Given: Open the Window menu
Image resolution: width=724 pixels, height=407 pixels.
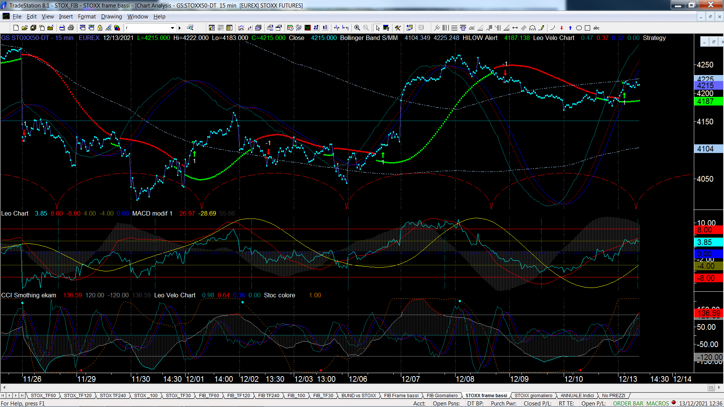Looking at the screenshot, I should tap(138, 17).
